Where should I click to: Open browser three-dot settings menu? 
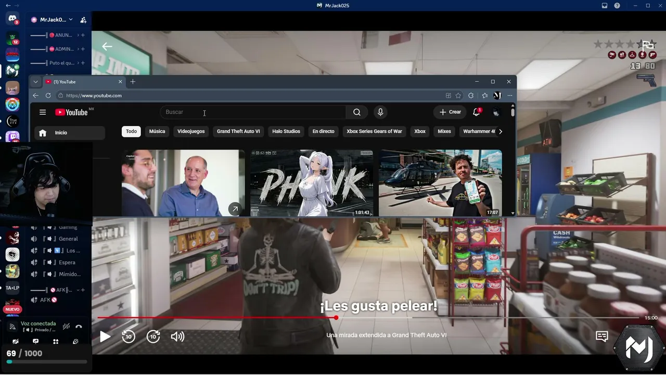(510, 95)
